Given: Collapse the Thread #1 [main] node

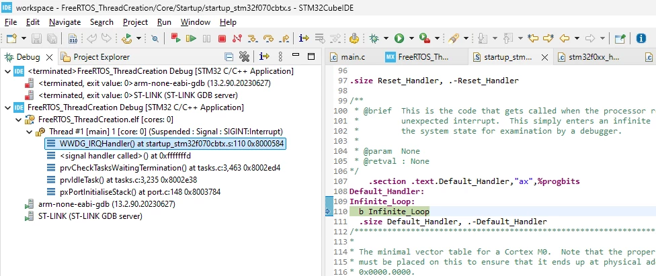Looking at the screenshot, I should click(29, 132).
